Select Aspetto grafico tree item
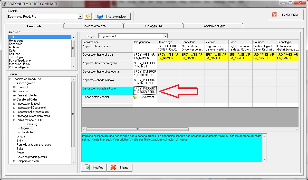The width and height of the screenshot is (308, 180). point(26,83)
